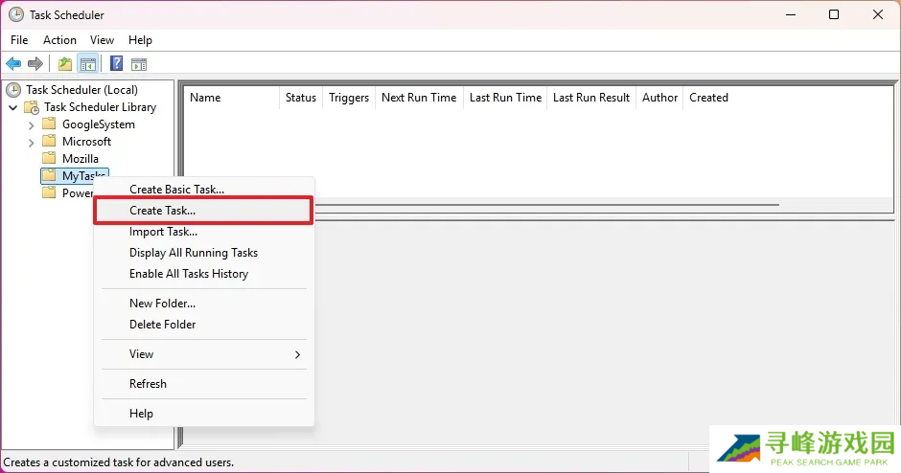Click the Task Scheduler Library folder icon
The height and width of the screenshot is (473, 901).
31,107
